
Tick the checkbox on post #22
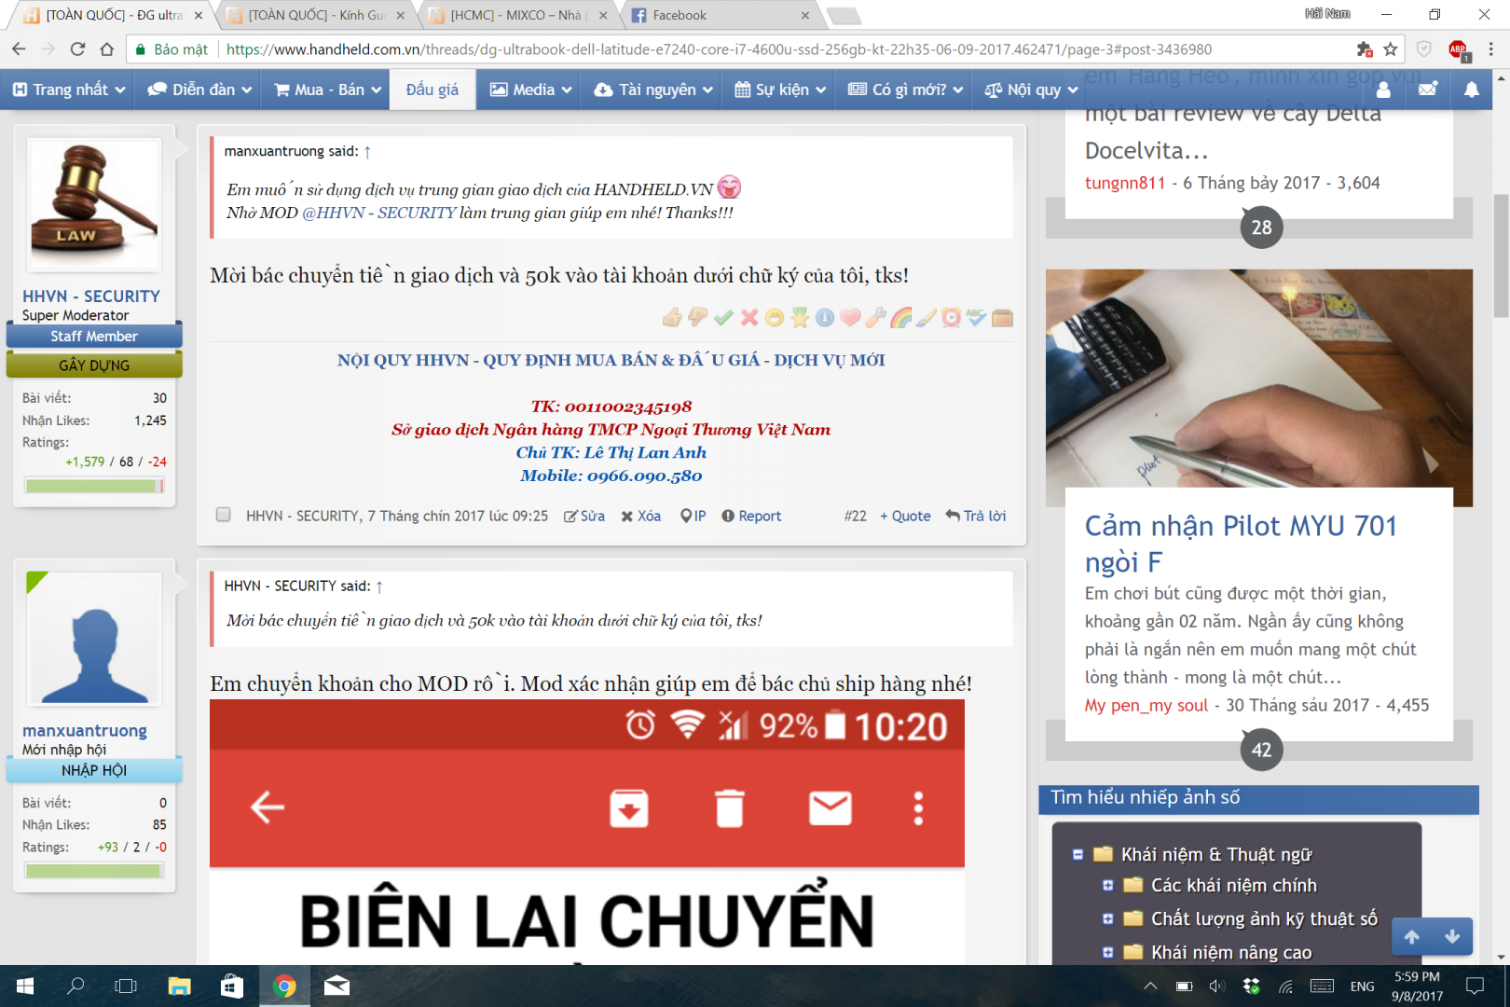[223, 515]
